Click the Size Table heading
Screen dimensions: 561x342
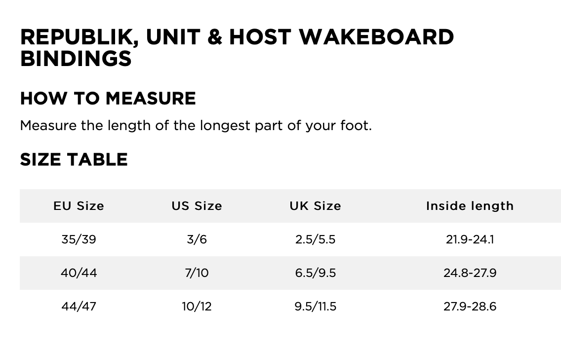tap(74, 159)
